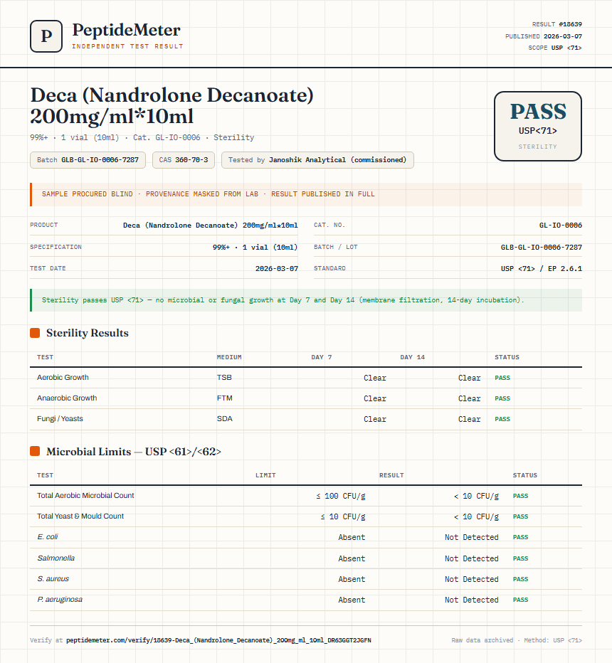Viewport: 612px width, 663px height.
Task: Click the CAT. NO. value GL-IO-0006
Action: coord(560,226)
